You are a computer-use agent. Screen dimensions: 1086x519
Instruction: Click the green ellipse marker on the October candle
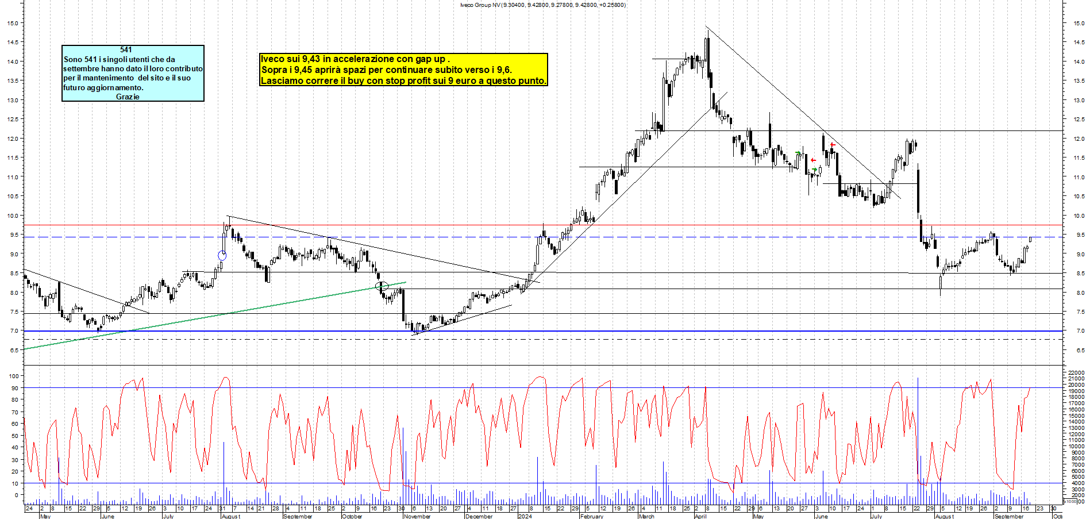382,286
